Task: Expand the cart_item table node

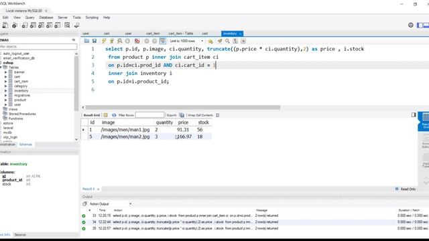Action: 6,82
